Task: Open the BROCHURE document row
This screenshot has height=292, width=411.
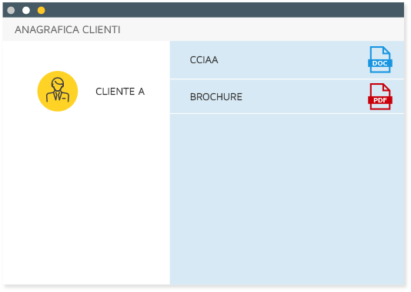Action: [x=287, y=96]
